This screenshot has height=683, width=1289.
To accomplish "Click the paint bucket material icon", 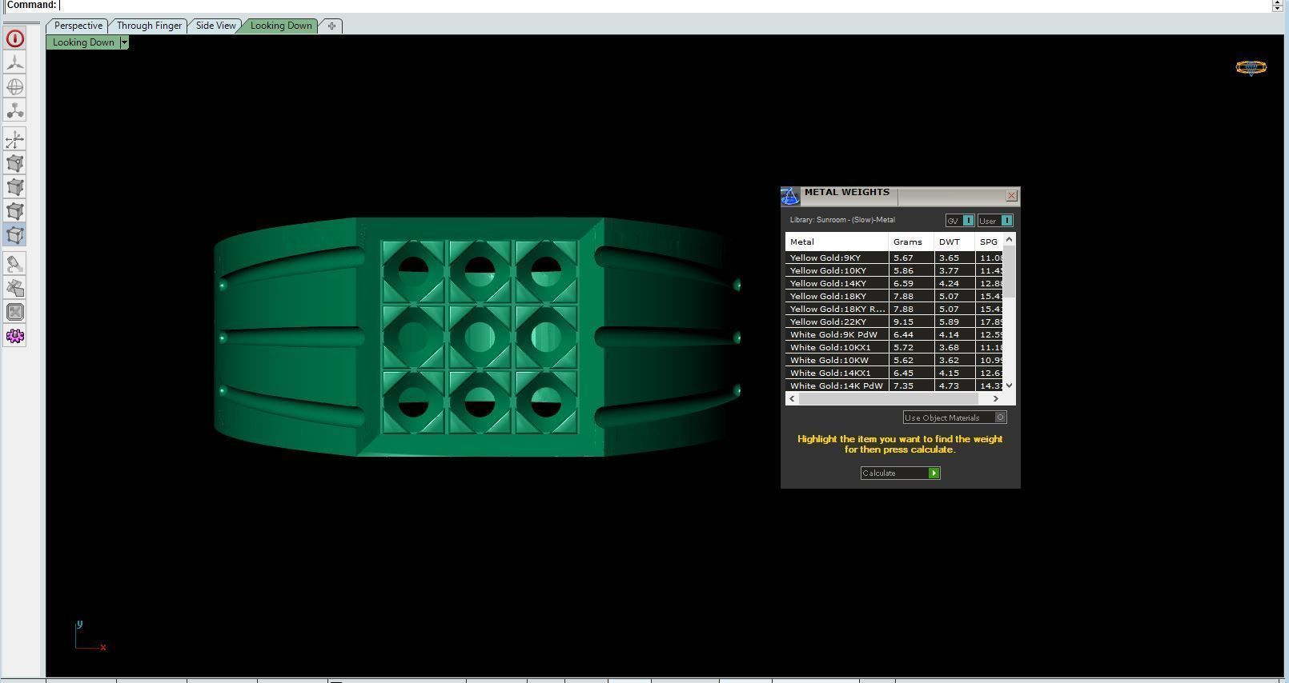I will (15, 288).
